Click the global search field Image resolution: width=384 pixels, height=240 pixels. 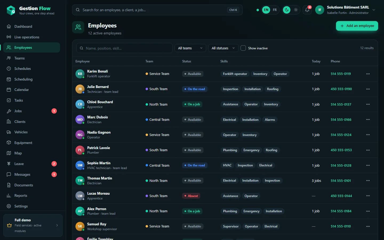[x=157, y=10]
